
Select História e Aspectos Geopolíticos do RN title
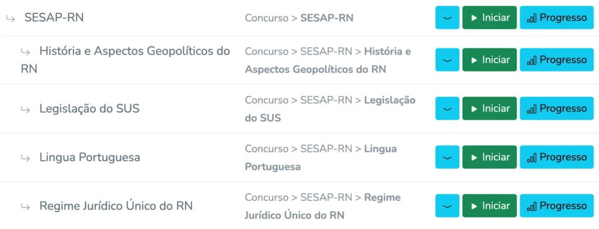[126, 60]
